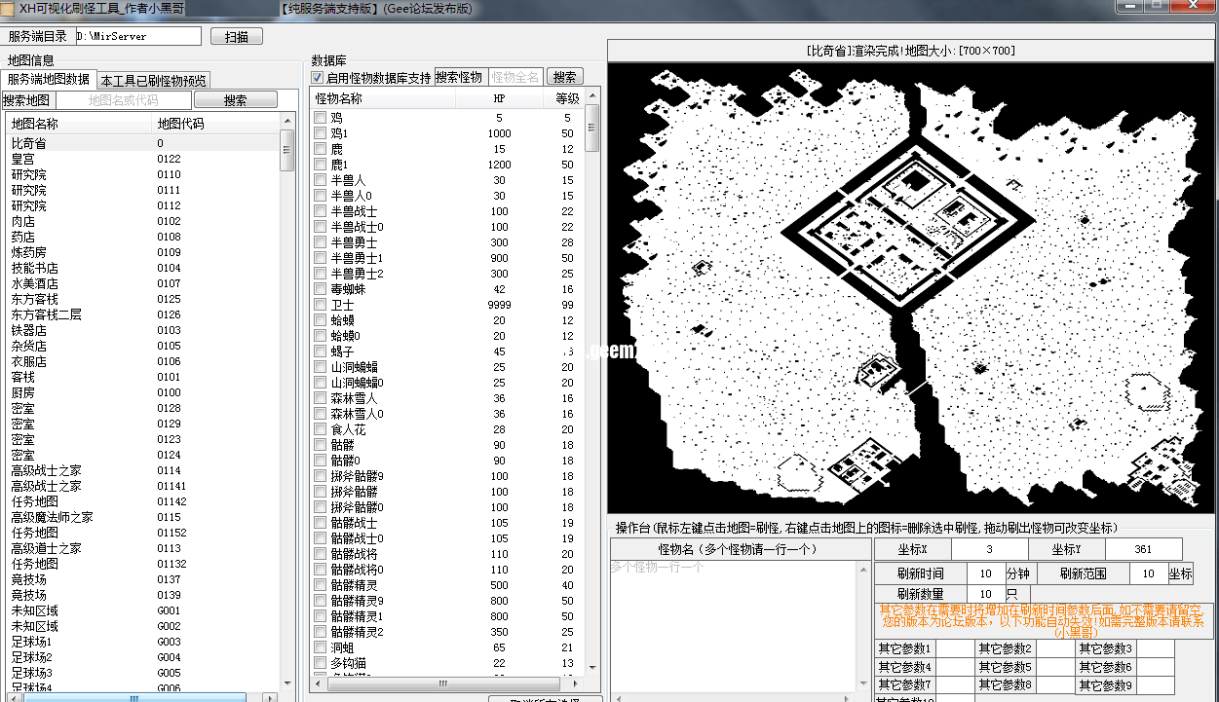
Task: Check the 鹿 monster checkbox
Action: 319,148
